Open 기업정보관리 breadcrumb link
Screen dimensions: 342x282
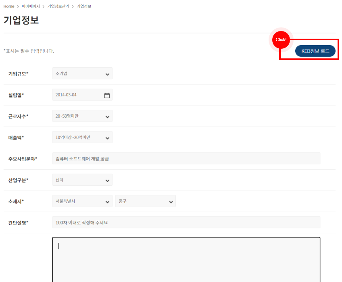click(58, 6)
